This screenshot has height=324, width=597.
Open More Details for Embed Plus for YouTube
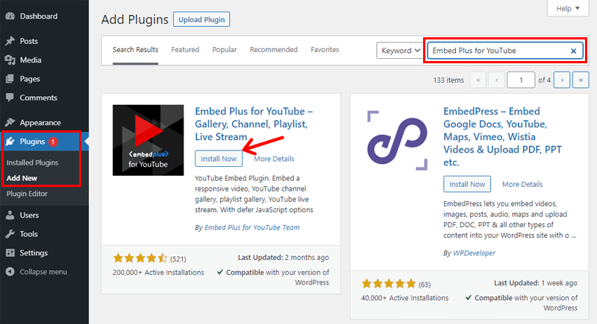click(274, 159)
